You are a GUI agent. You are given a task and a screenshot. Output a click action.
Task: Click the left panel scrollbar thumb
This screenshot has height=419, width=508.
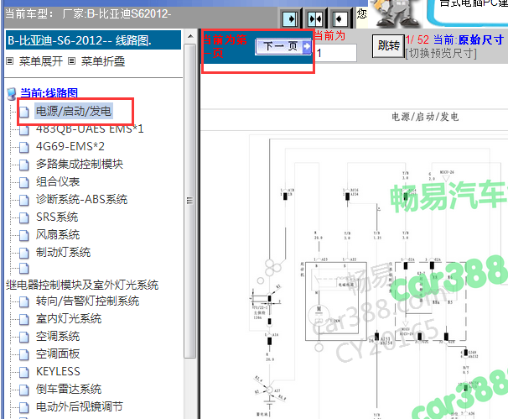point(190,201)
